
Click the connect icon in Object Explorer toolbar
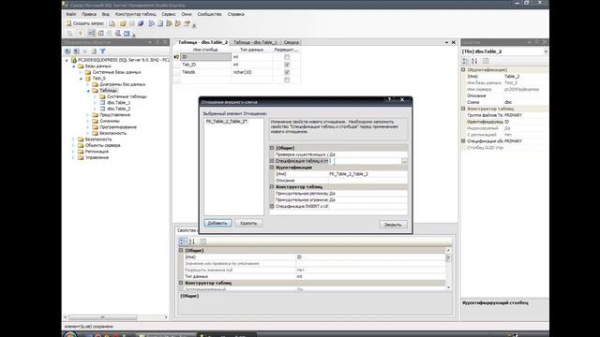pos(67,51)
